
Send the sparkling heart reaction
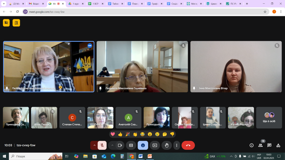coord(113,134)
